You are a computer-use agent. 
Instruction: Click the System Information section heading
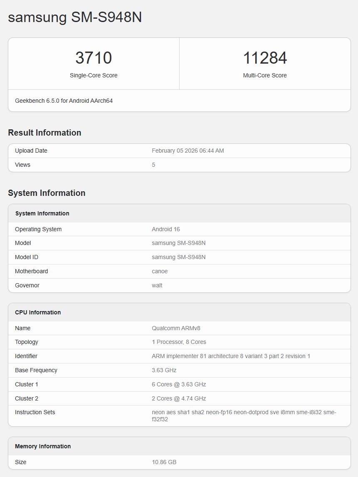46,193
